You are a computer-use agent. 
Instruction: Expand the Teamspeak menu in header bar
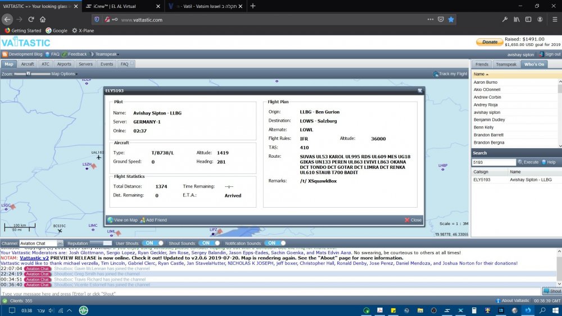coord(107,54)
